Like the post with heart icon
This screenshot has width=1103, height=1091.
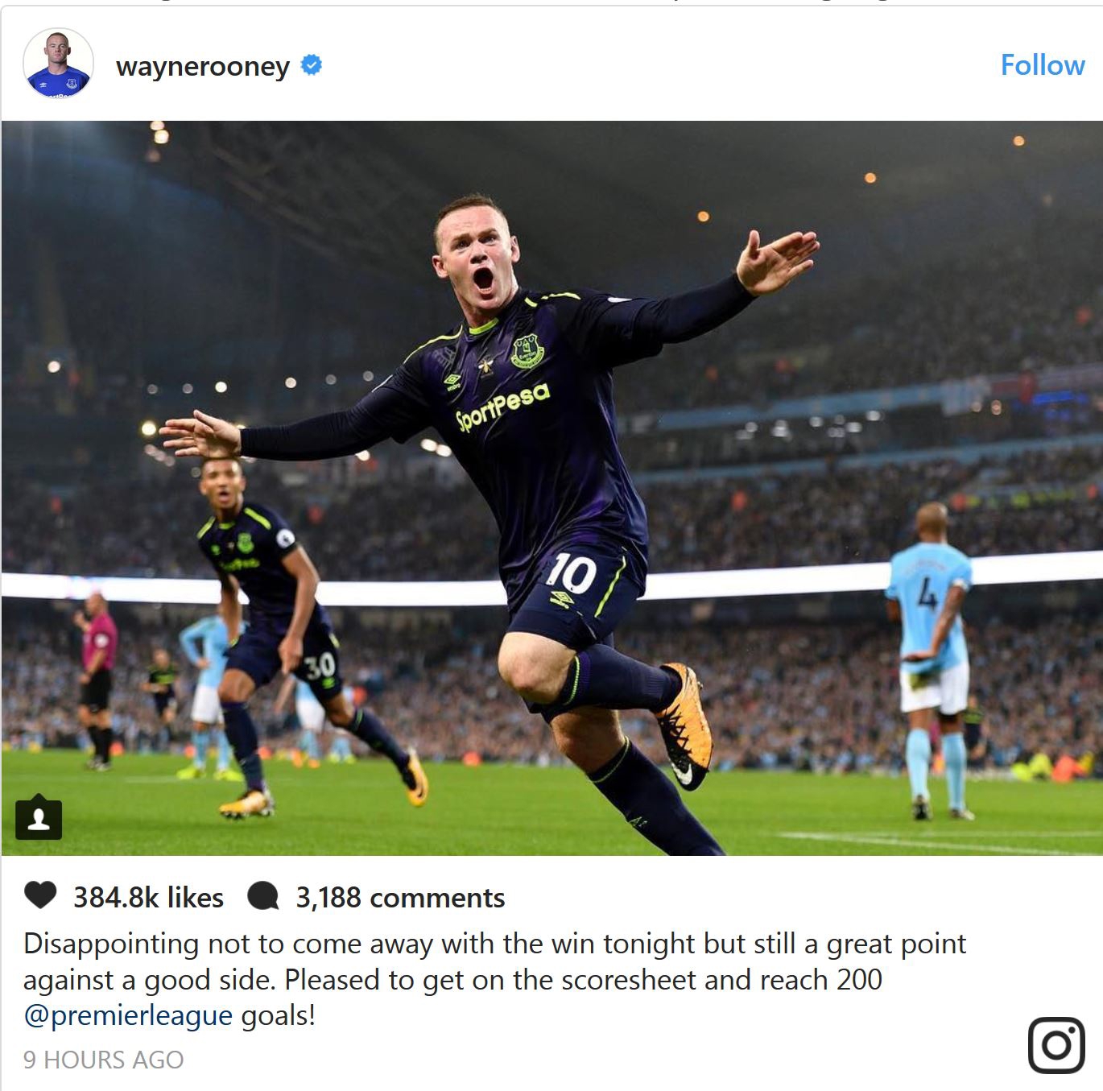40,895
